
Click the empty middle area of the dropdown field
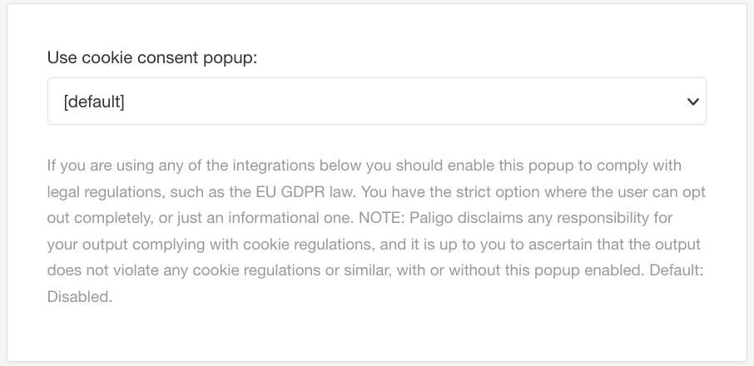(376, 101)
